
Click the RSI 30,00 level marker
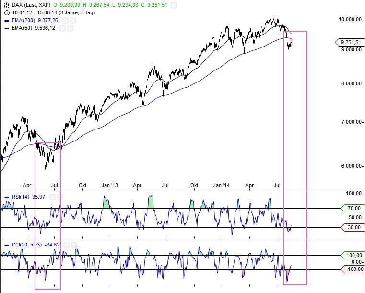(352, 227)
